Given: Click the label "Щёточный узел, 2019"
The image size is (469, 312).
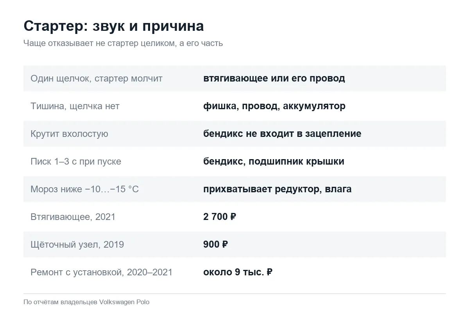Looking at the screenshot, I should coord(77,245).
